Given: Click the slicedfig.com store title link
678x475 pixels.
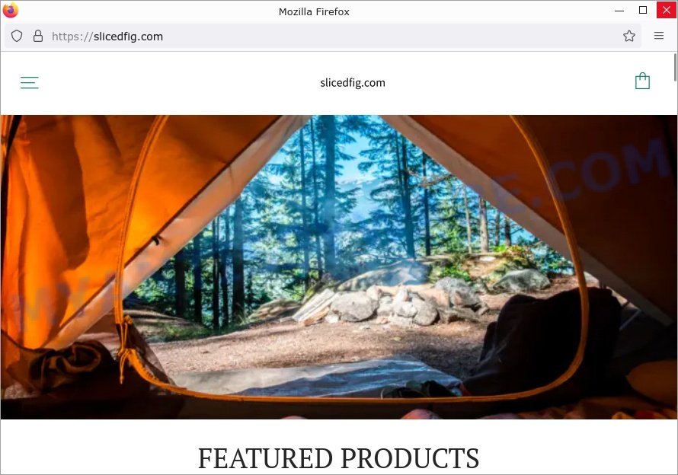Looking at the screenshot, I should pyautogui.click(x=353, y=82).
